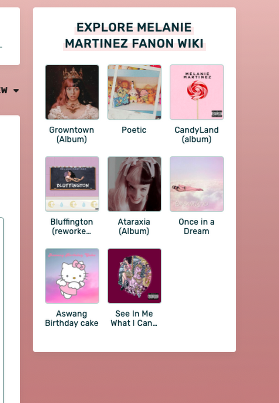
Task: Click the Bluffington (reworke… text link
Action: coord(72,226)
